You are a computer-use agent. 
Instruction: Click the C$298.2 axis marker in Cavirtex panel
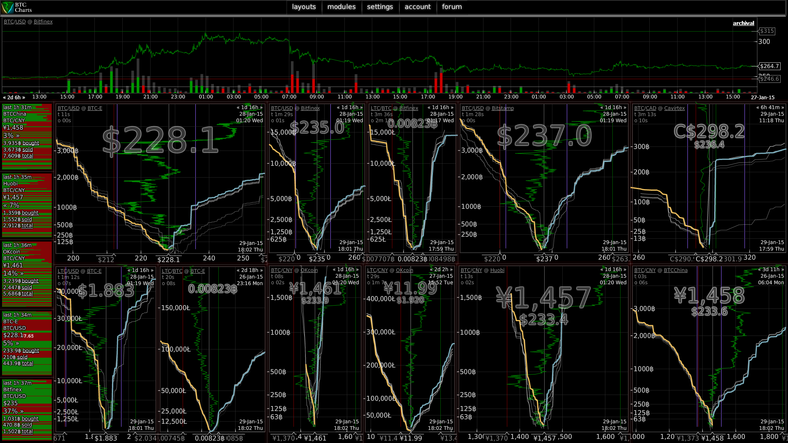709,259
